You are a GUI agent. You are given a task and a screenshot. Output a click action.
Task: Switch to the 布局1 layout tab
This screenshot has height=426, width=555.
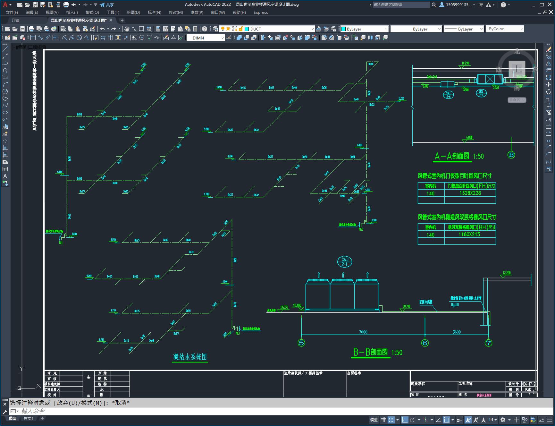point(29,418)
